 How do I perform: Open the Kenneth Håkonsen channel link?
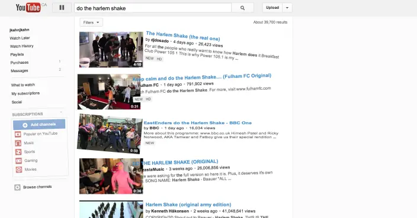click(170, 211)
